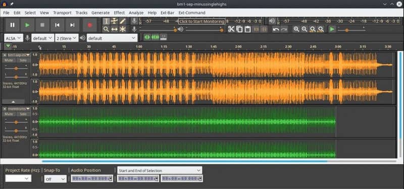This screenshot has height=189, width=404.
Task: Click the second green seek toolbar icon
Action: [155, 37]
